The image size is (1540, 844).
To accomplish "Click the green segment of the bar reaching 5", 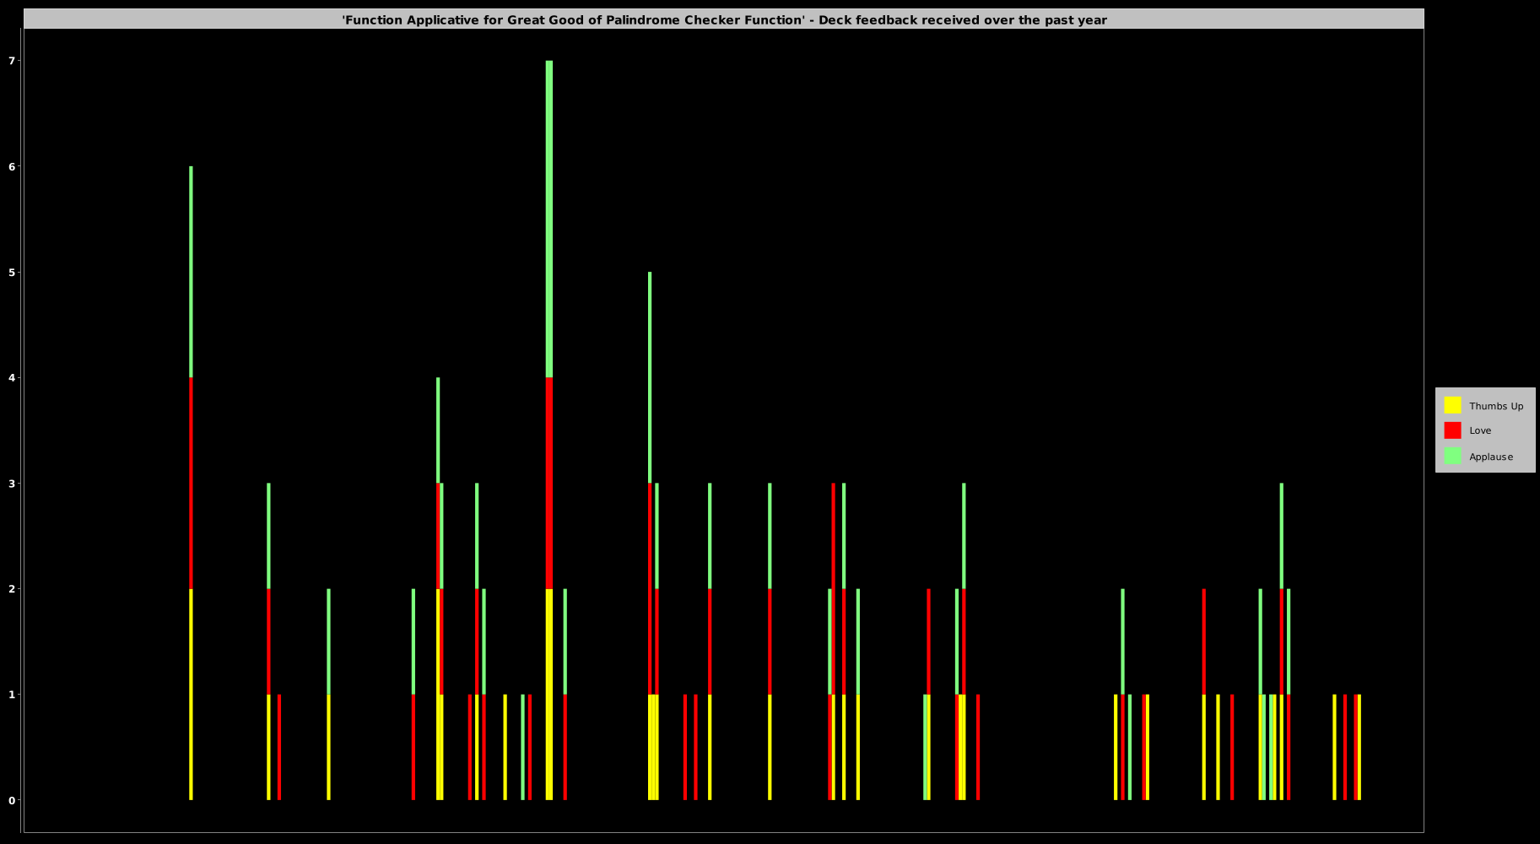I will tap(650, 378).
